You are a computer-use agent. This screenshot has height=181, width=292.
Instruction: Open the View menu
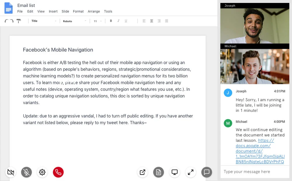41,11
